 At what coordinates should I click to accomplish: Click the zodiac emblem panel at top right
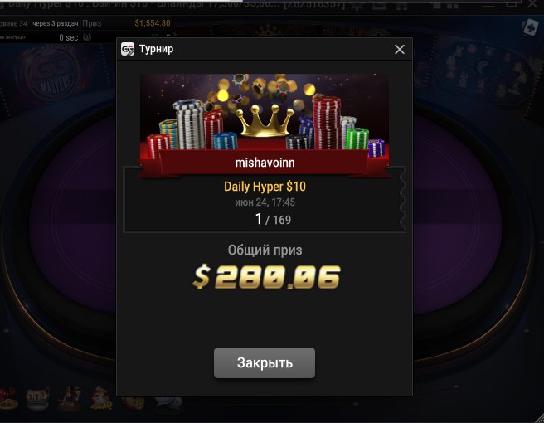click(x=483, y=71)
